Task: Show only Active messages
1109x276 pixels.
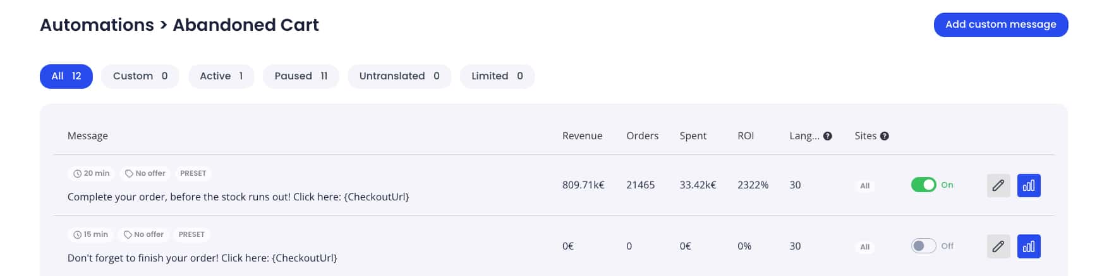Action: [221, 76]
